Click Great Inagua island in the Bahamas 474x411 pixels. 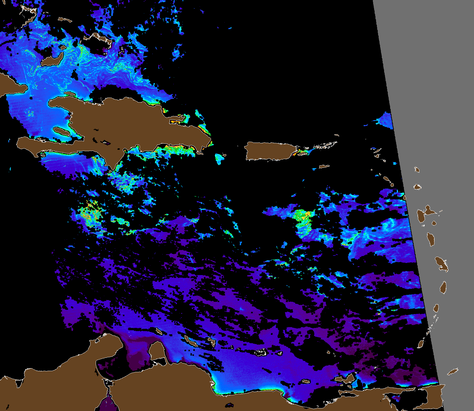pos(52,59)
